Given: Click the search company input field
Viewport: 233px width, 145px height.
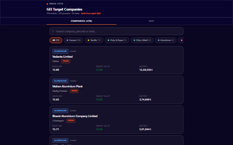Looking at the screenshot, I should 116,31.
